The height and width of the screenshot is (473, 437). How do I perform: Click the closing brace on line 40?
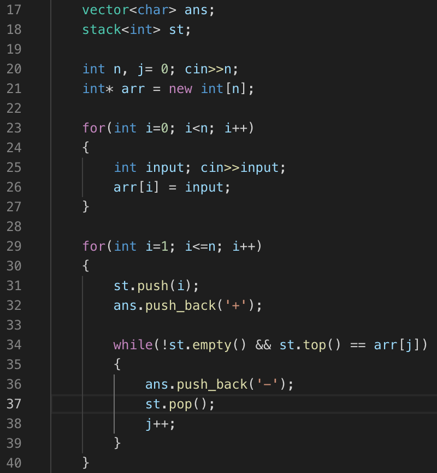click(x=86, y=463)
